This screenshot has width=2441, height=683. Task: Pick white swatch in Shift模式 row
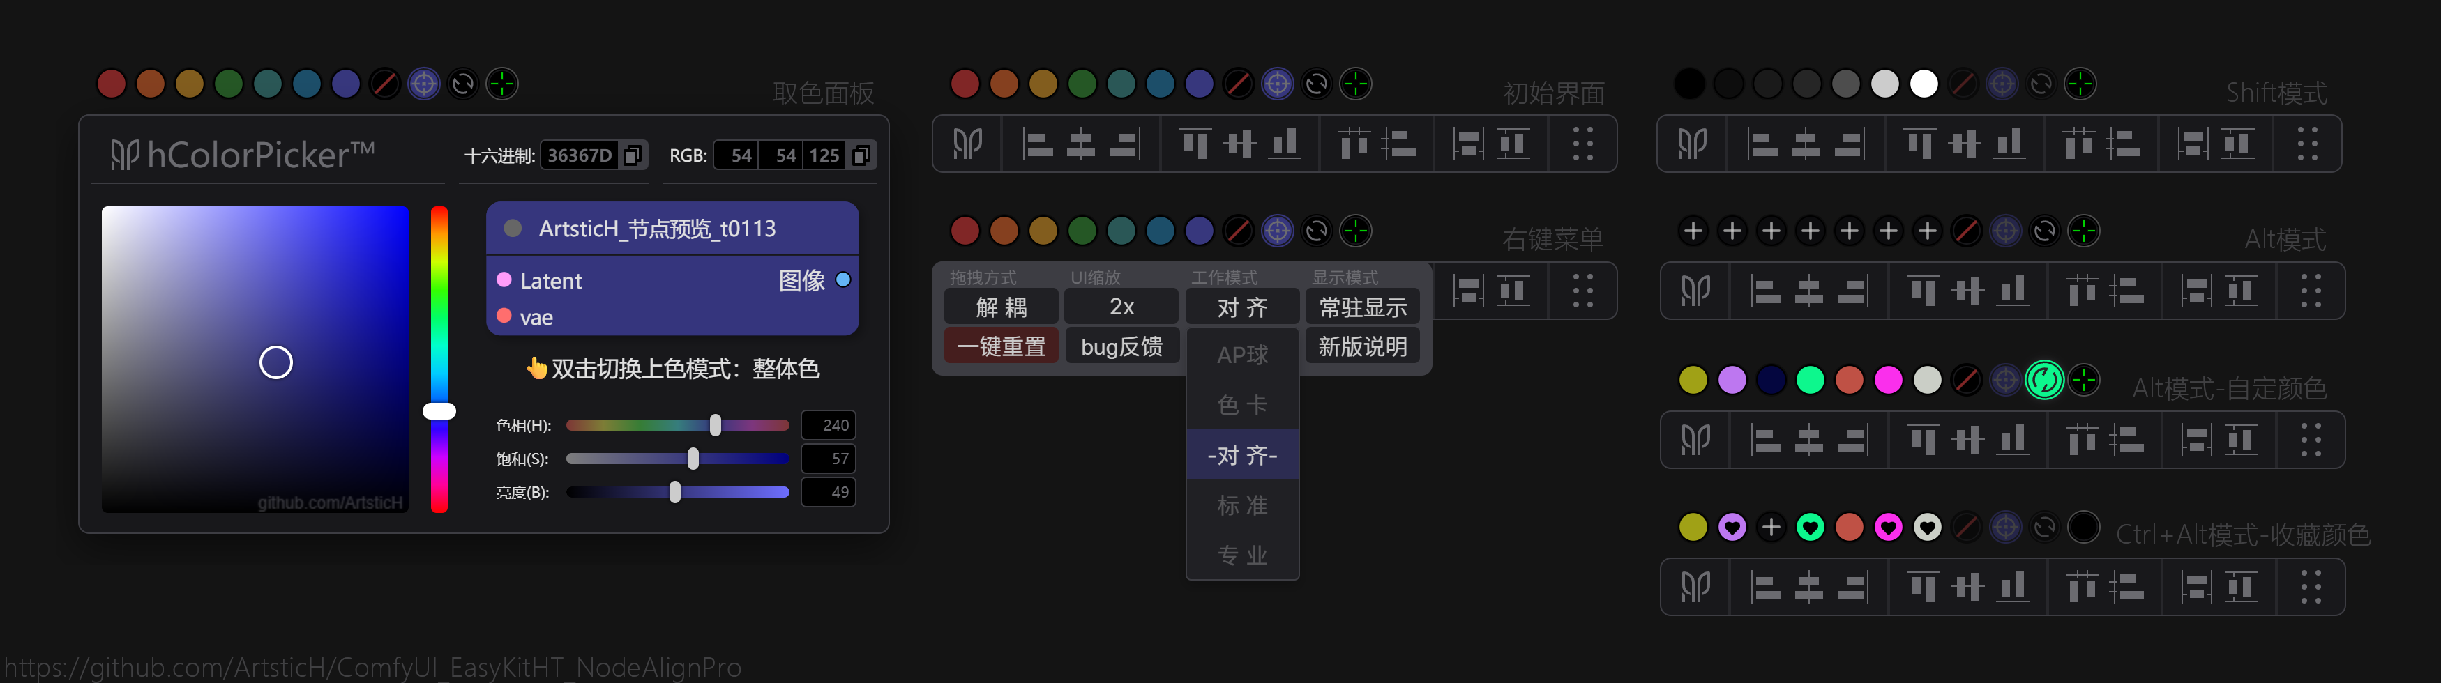[1924, 84]
